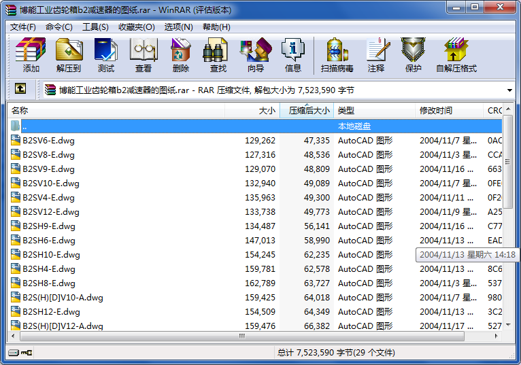Image resolution: width=521 pixels, height=365 pixels.
Task: Close the WinRAR window
Action: pyautogui.click(x=500, y=7)
